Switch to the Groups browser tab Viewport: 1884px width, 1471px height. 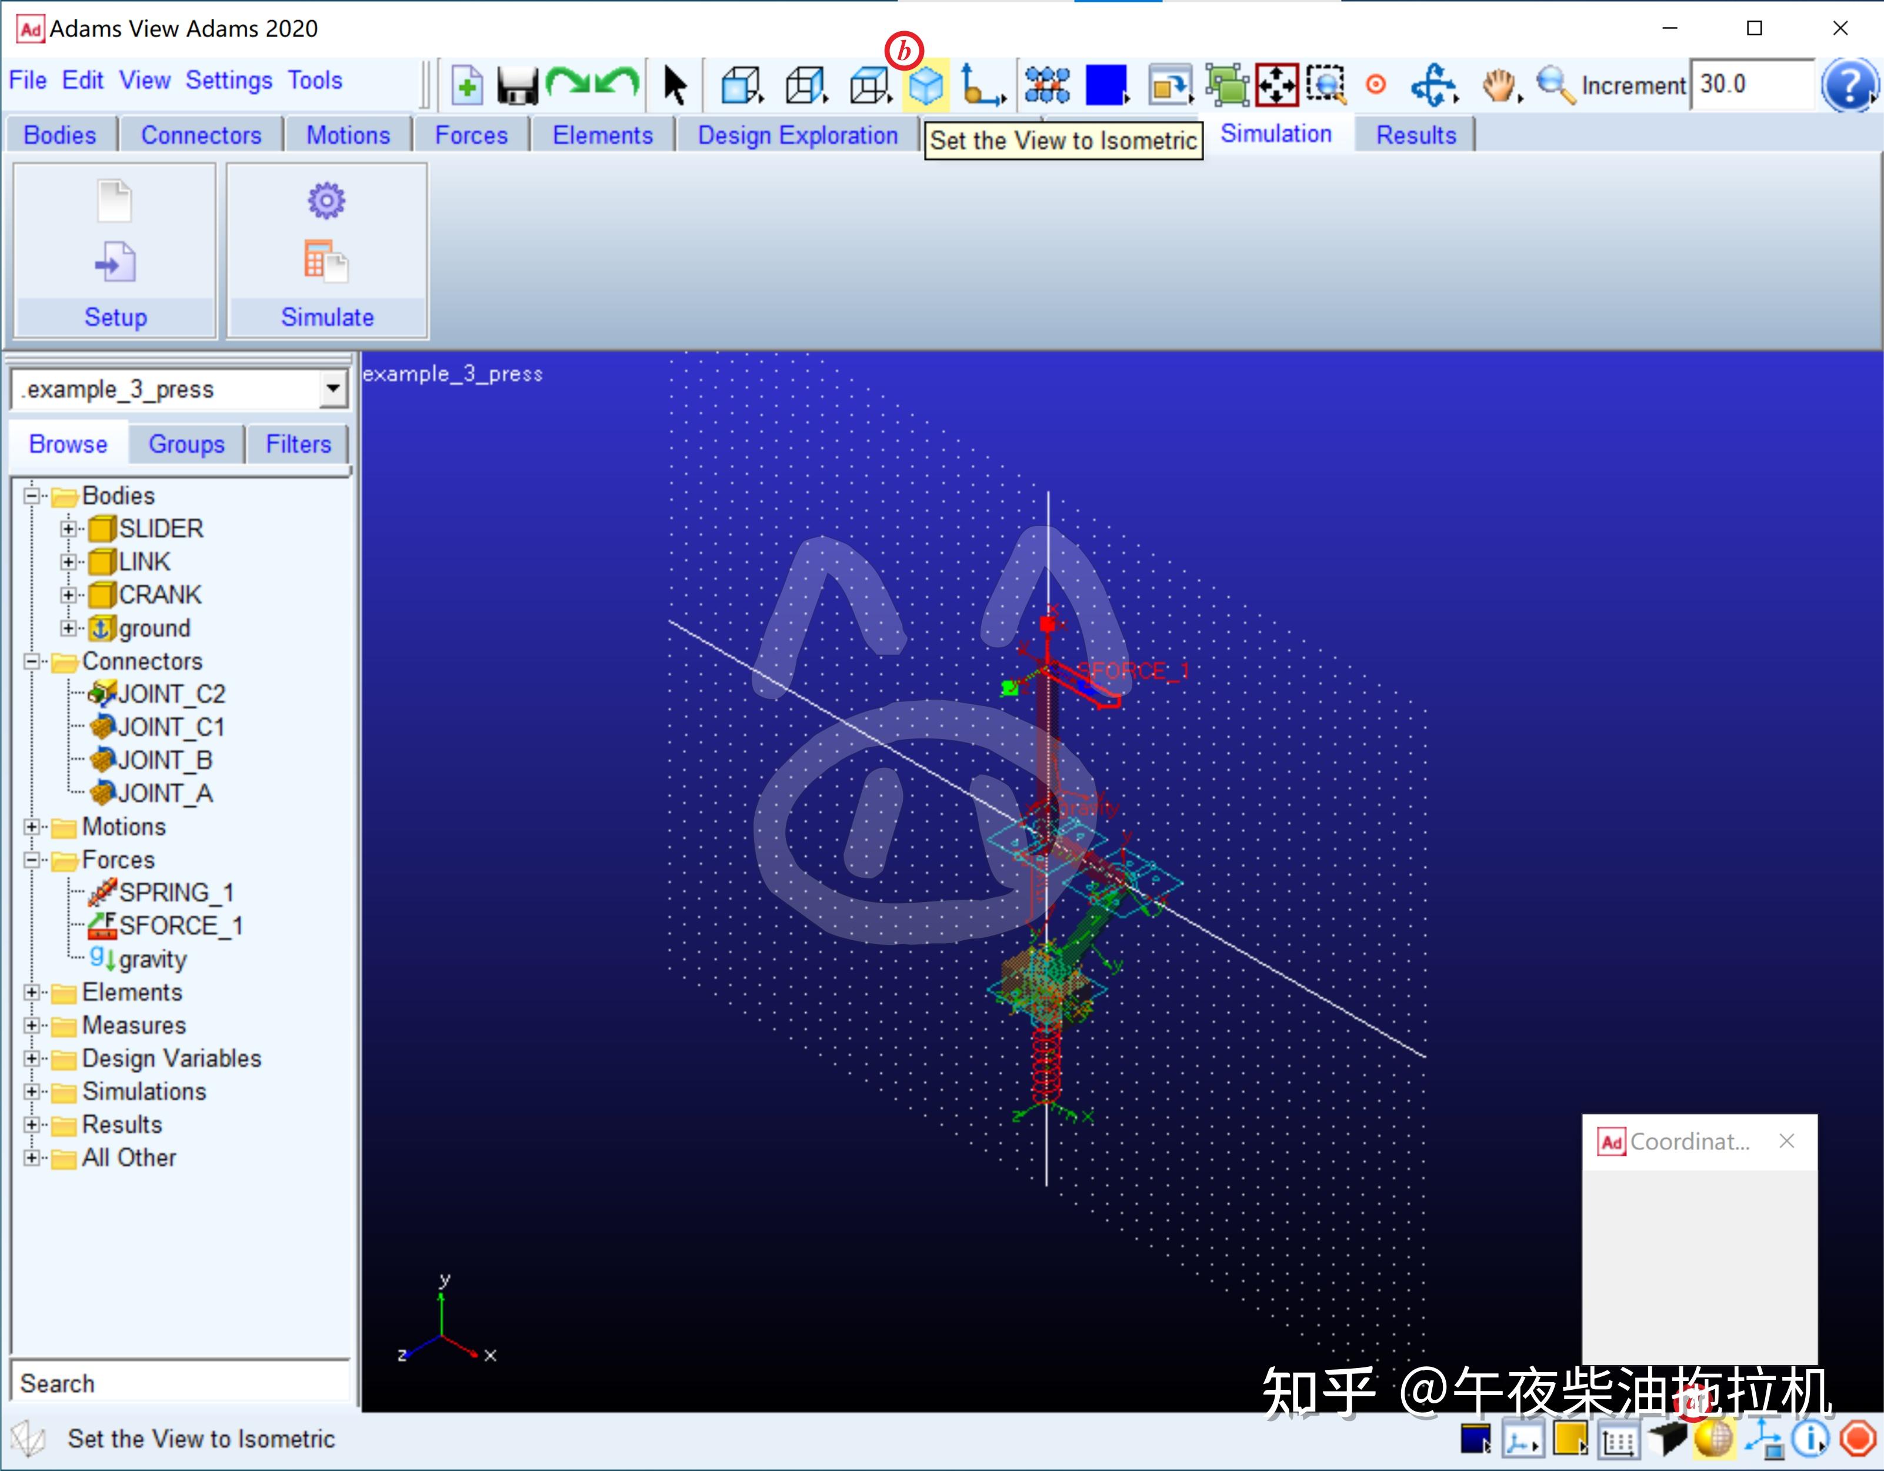pos(186,444)
